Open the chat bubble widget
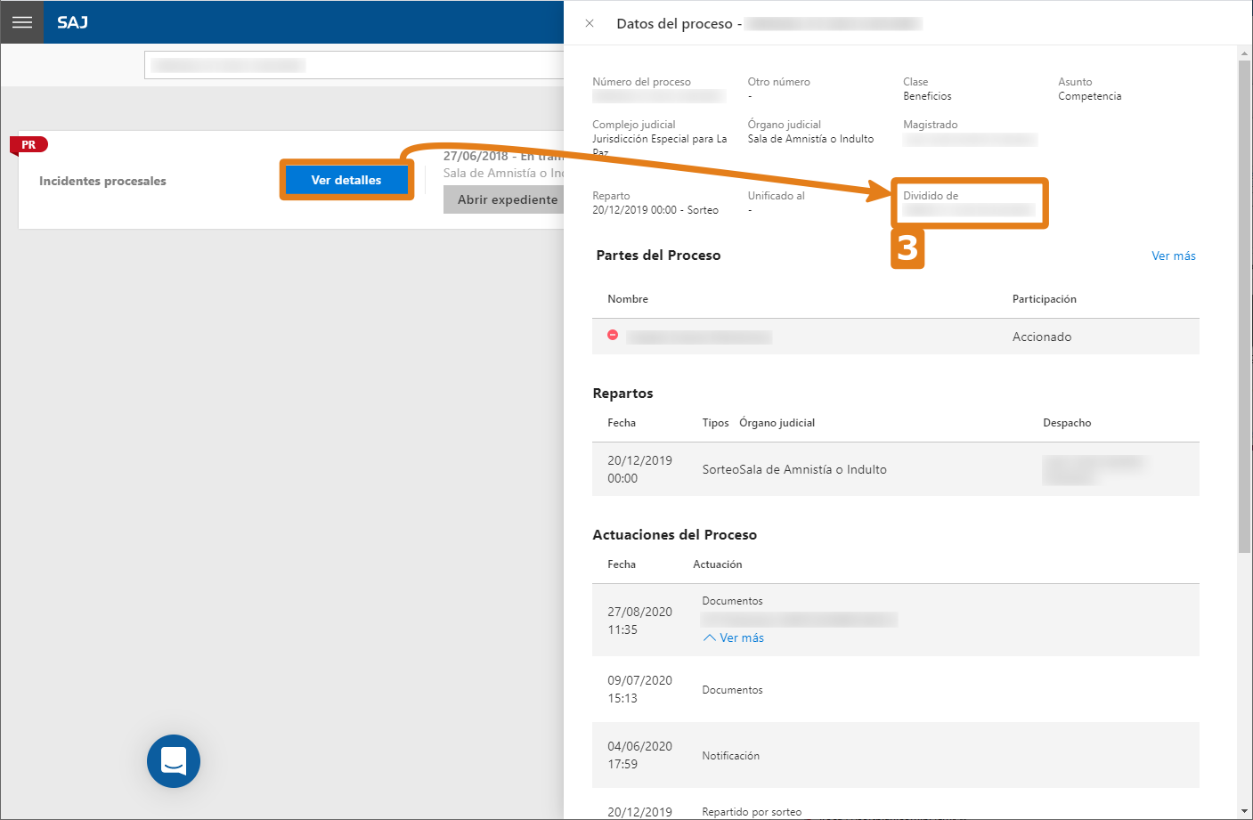The width and height of the screenshot is (1253, 820). click(x=174, y=761)
